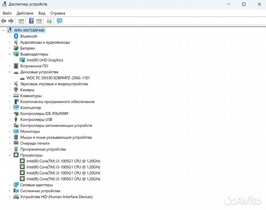266x210 pixels.
Task: Open the Help toolbar icon with question mark
Action: tap(31, 21)
